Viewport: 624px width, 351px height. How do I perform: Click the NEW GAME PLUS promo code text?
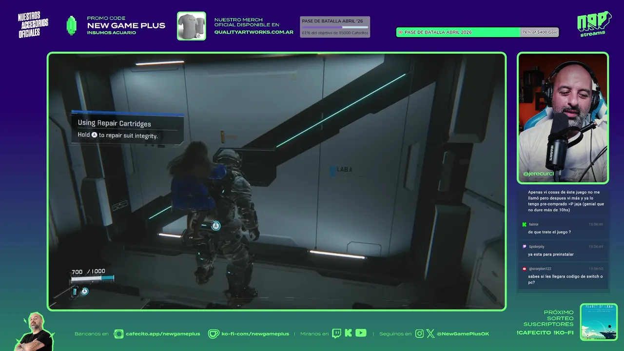click(126, 25)
